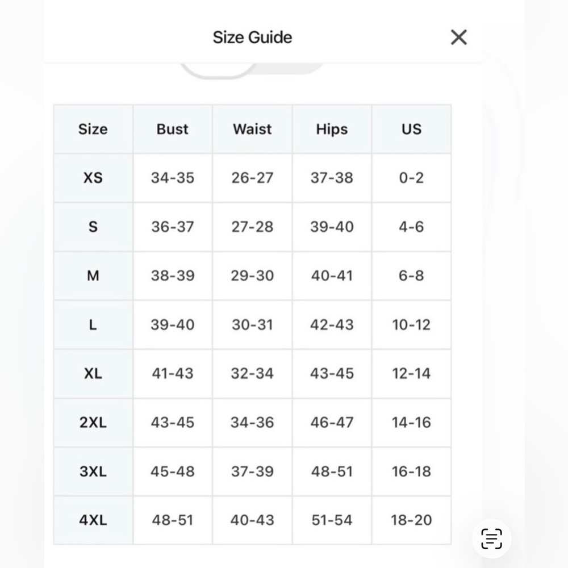This screenshot has width=568, height=568.
Task: Click the Bust column header
Action: point(173,129)
